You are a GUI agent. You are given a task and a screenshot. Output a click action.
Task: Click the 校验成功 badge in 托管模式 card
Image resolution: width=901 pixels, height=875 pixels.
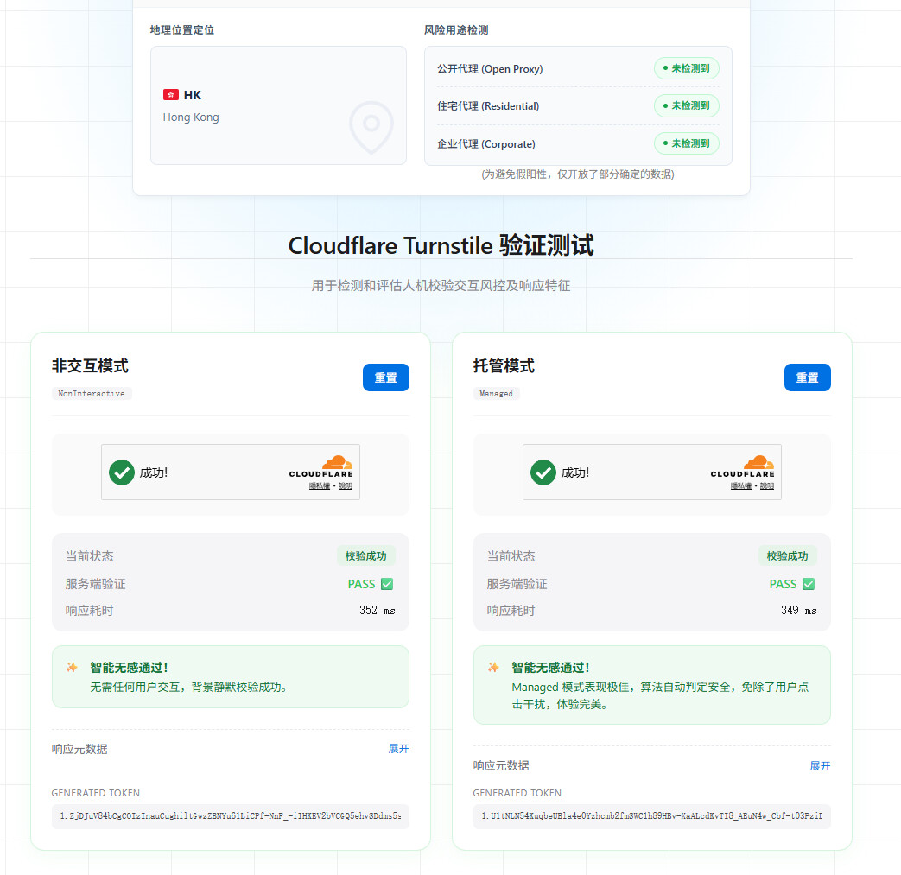click(x=787, y=555)
